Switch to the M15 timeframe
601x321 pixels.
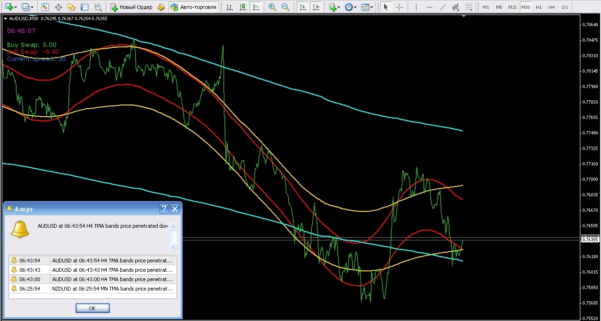(512, 7)
